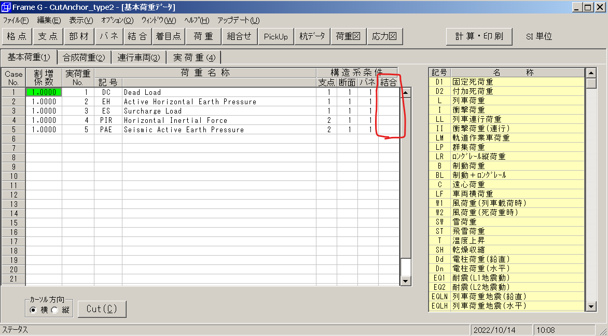Viewport: 608px width, 336px height.
Task: Select D1 固定死荷重 in symbol list
Action: coord(507,82)
